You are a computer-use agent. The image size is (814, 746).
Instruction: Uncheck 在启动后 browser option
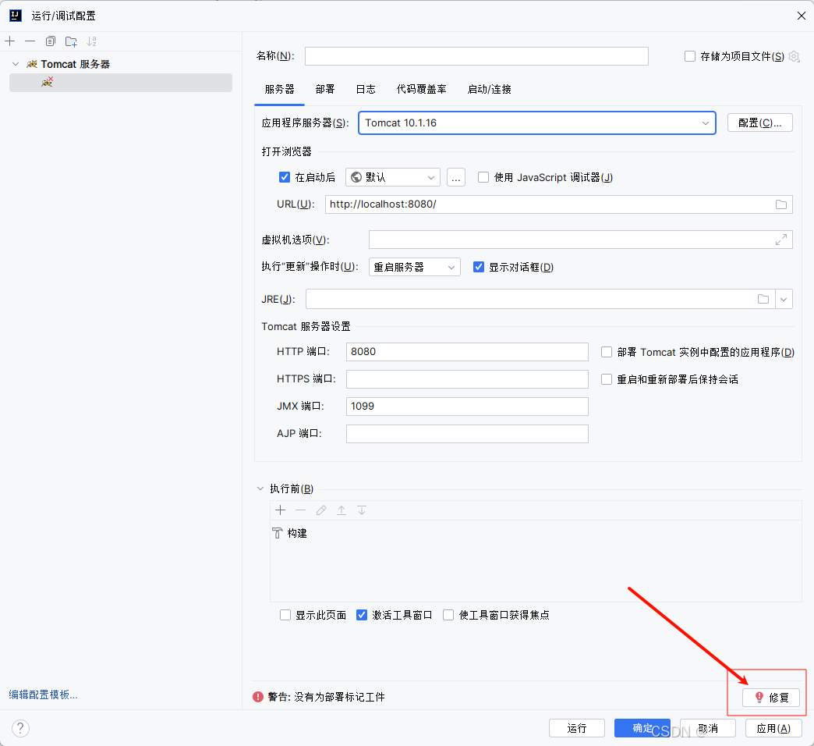284,177
